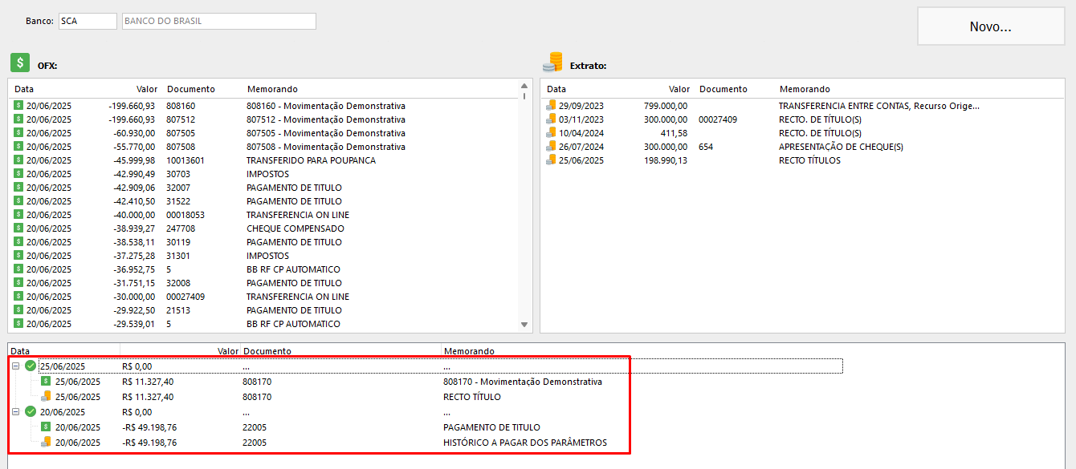Click OFX list scrollbar up arrow

tap(525, 85)
